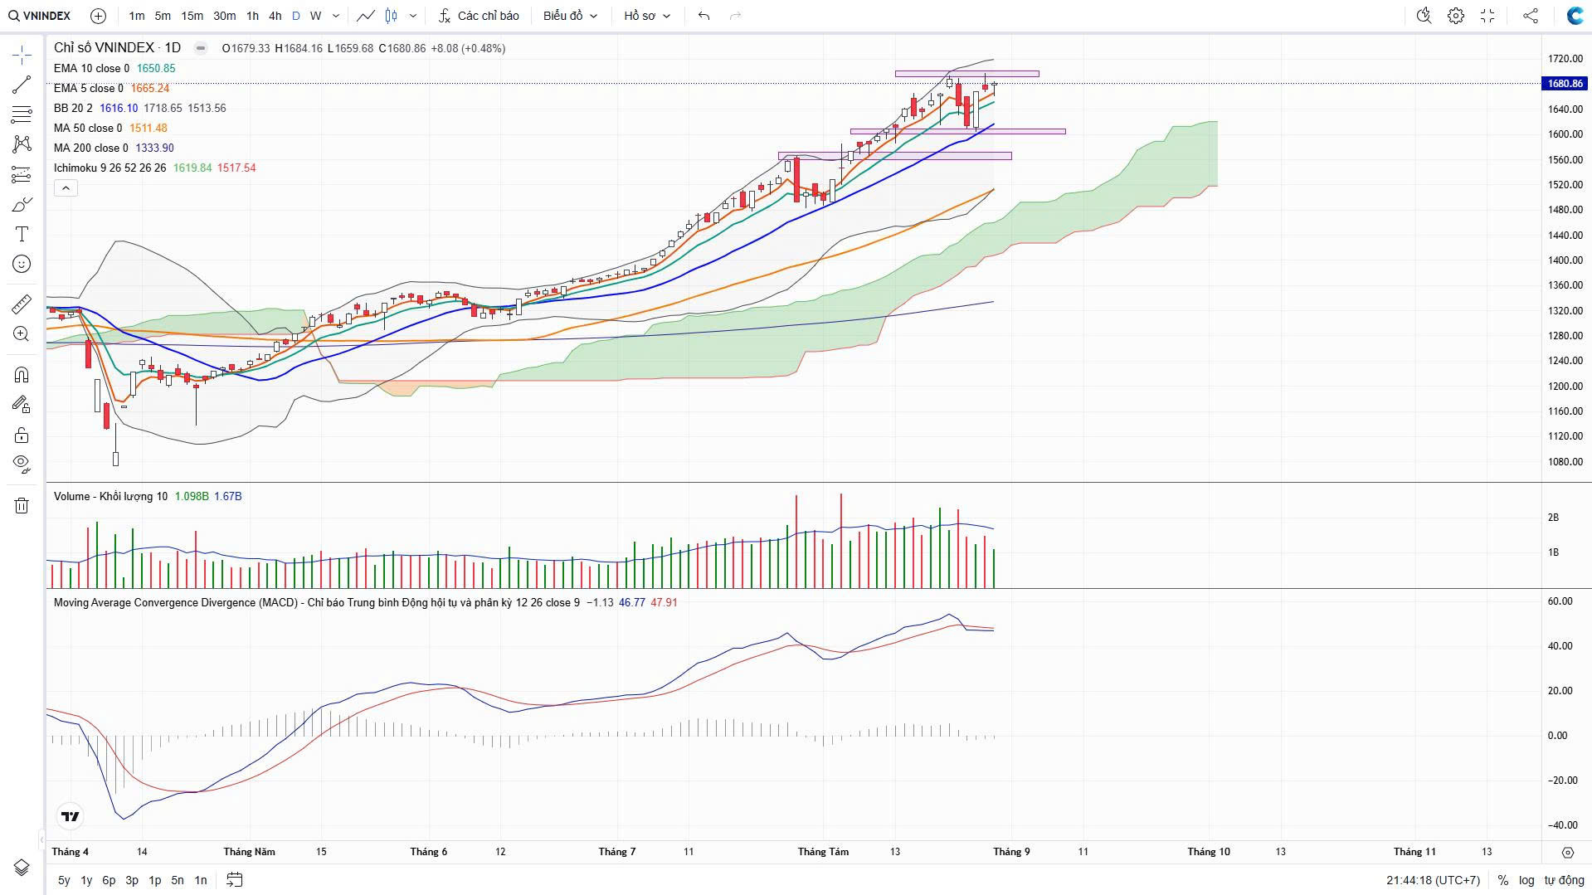
Task: Select the ruler measure tool
Action: [x=22, y=304]
